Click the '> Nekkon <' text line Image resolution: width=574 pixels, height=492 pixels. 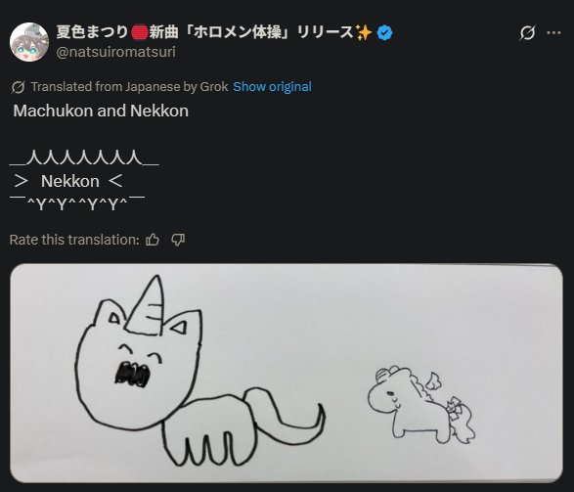67,181
